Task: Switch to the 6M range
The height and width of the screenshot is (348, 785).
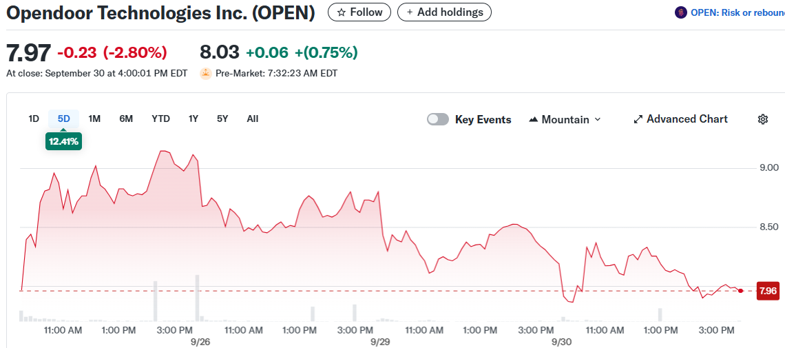Action: point(126,119)
